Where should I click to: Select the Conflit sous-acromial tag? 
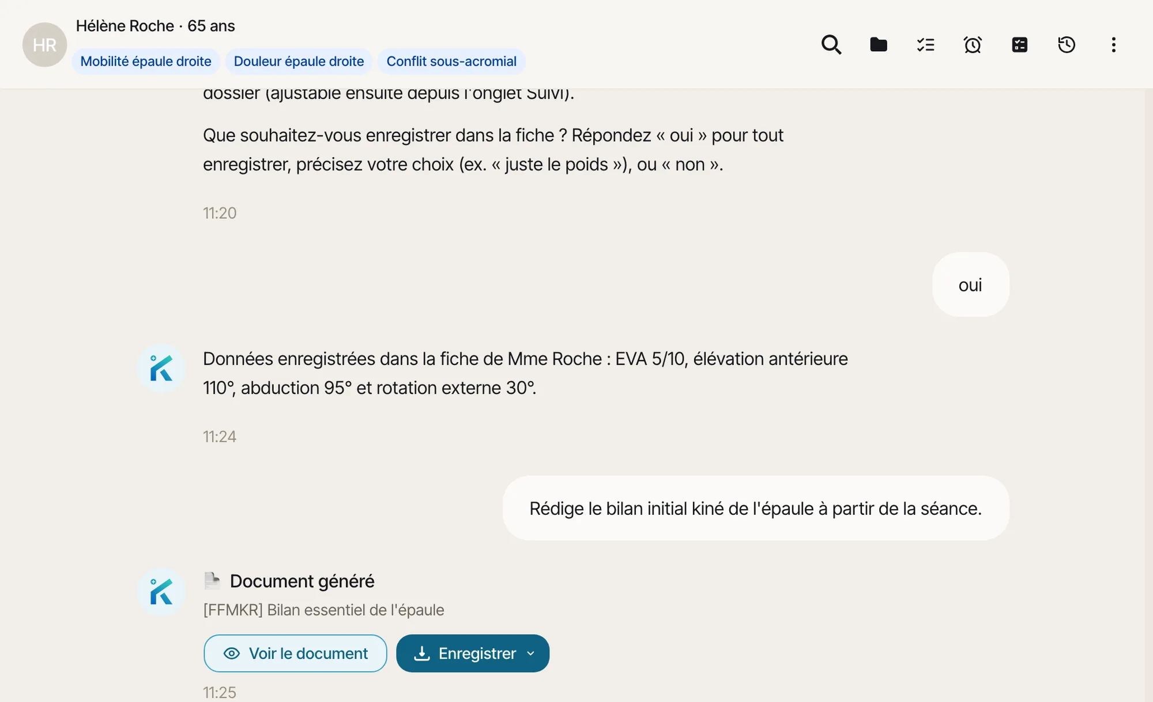click(x=451, y=61)
